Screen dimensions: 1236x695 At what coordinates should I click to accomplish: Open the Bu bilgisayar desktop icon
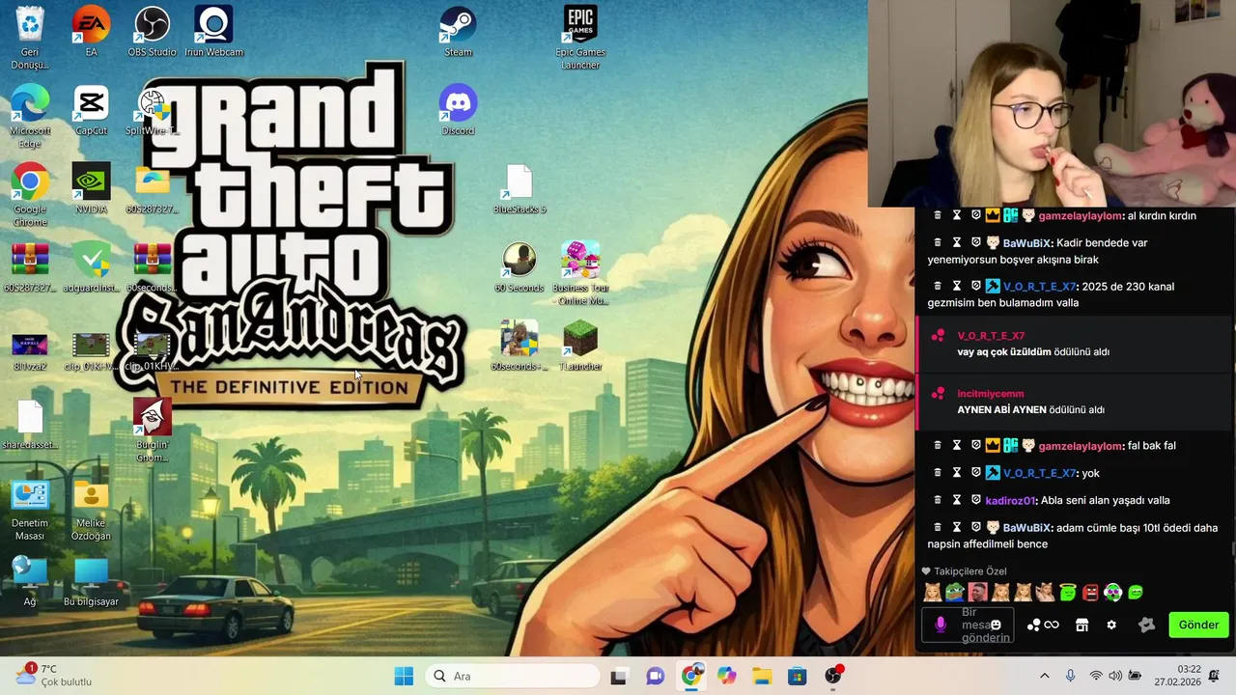pyautogui.click(x=91, y=581)
